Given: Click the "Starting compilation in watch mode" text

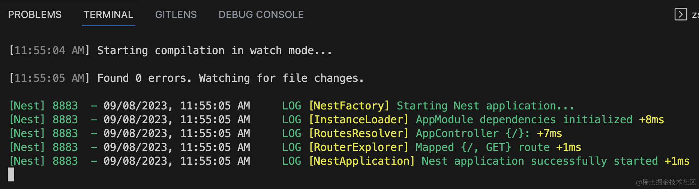Looking at the screenshot, I should pos(214,50).
